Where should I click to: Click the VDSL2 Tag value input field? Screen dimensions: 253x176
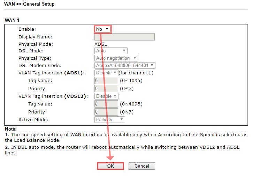click(106, 104)
